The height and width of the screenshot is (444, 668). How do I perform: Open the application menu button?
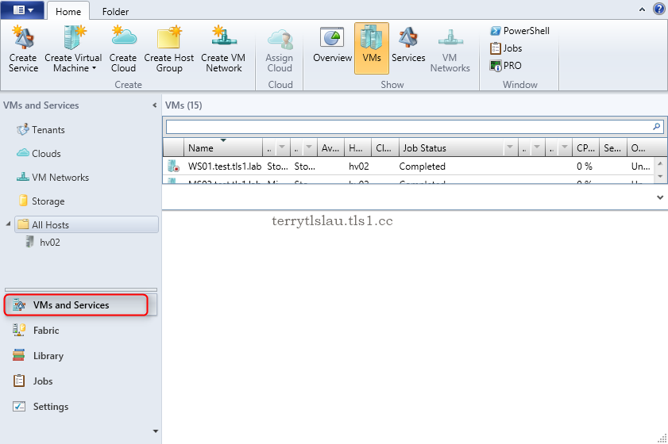(22, 10)
